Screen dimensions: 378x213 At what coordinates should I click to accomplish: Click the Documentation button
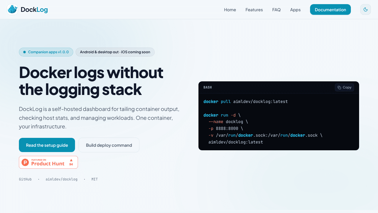(x=330, y=9)
